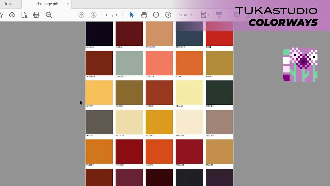Click the pixel flower Colorways logo

[300, 65]
